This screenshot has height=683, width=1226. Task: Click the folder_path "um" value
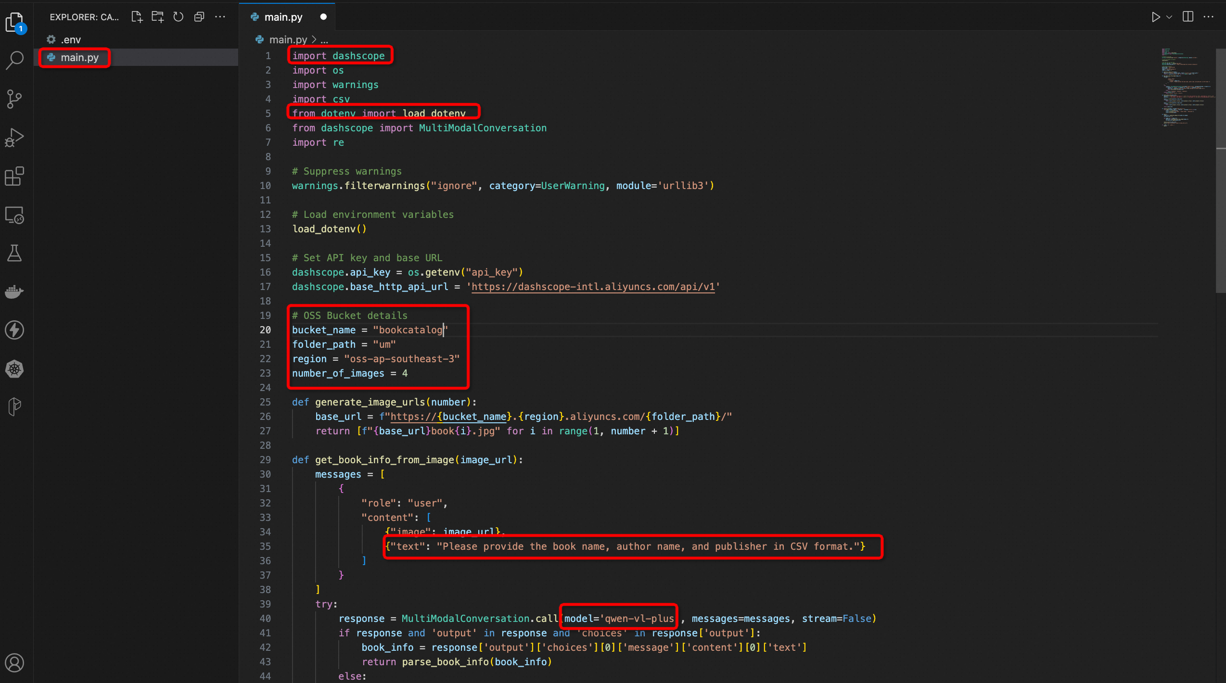pyautogui.click(x=384, y=344)
